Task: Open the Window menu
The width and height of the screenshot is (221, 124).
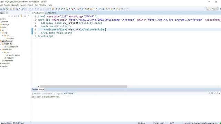Action: tap(43, 5)
